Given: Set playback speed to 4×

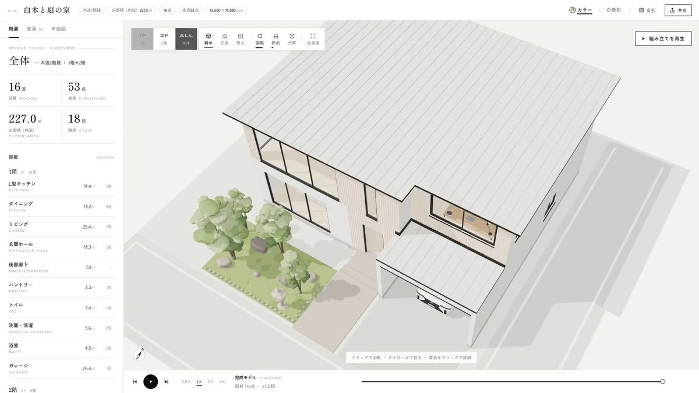Looking at the screenshot, I should [222, 381].
